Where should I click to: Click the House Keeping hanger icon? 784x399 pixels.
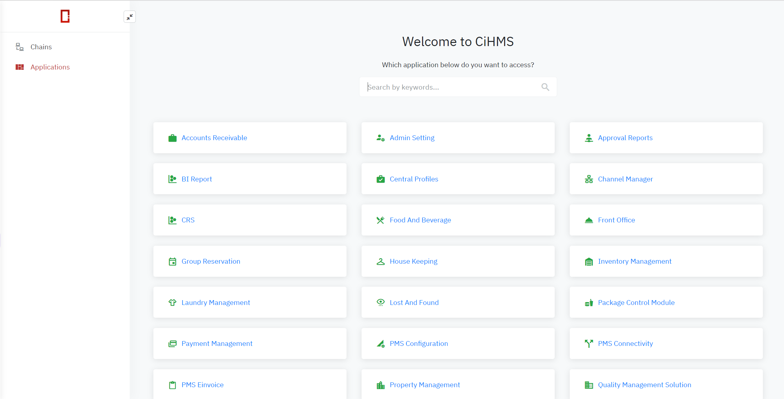tap(380, 261)
